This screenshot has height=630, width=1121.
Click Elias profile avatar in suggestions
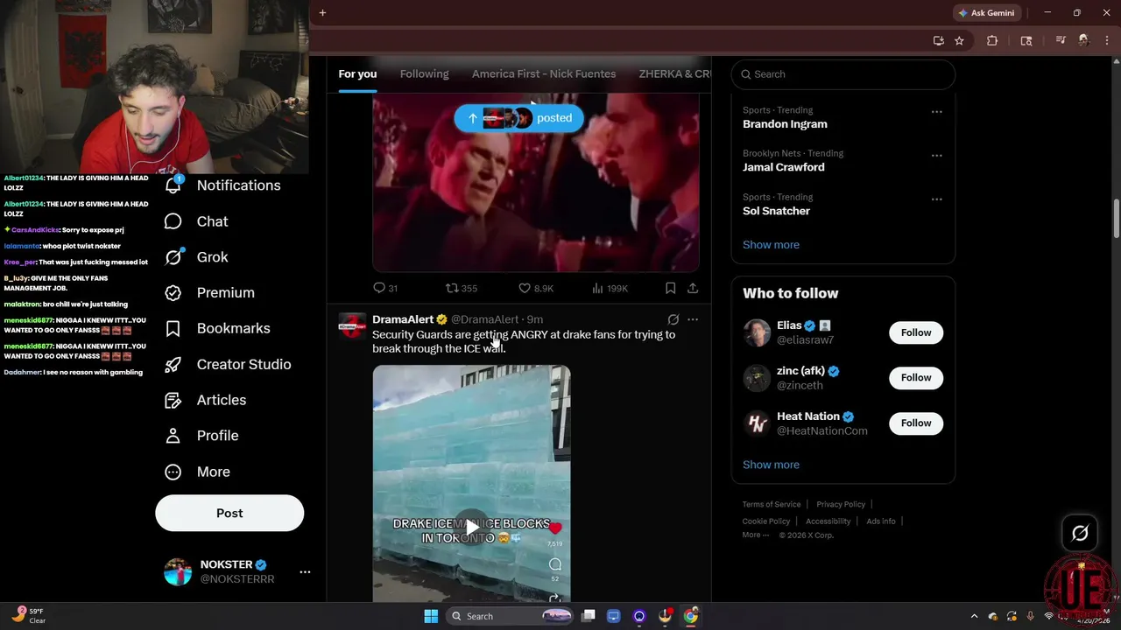click(x=757, y=332)
